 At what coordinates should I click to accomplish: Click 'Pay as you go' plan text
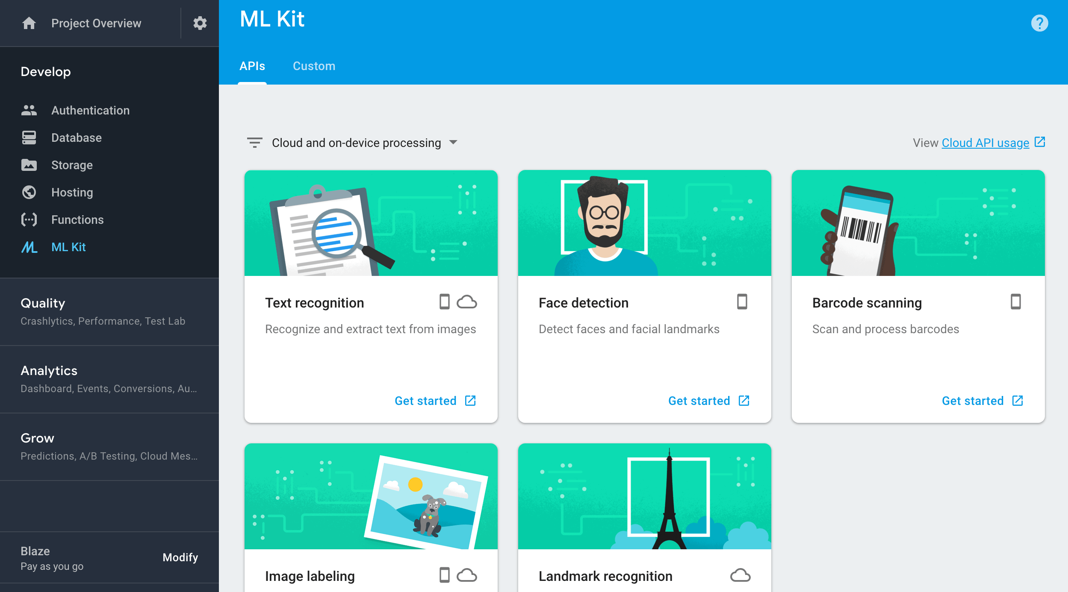click(52, 566)
